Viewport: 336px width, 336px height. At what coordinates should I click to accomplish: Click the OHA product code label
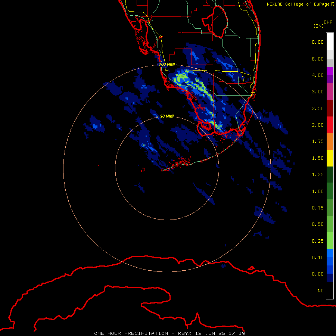pyautogui.click(x=328, y=22)
